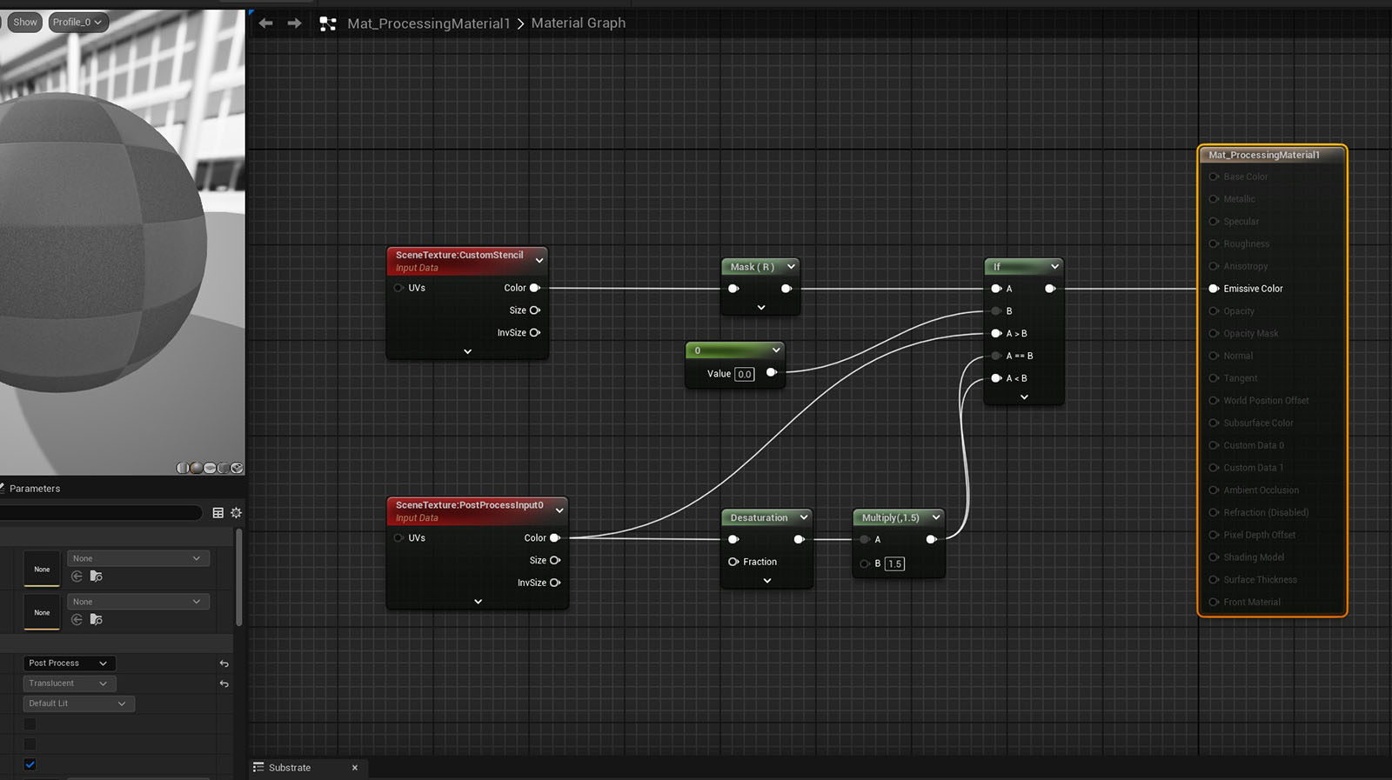1392x780 pixels.
Task: Browse to first None asset in content browser
Action: click(x=97, y=577)
